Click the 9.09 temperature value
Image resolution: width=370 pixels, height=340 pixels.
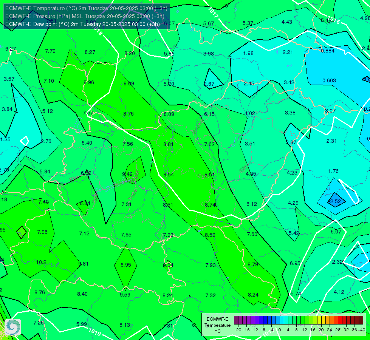point(129,83)
